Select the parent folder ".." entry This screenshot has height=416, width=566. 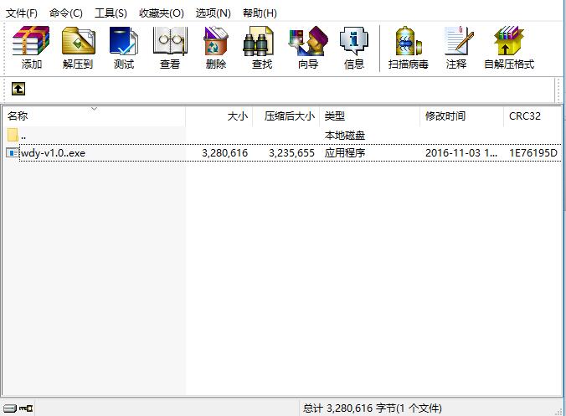click(23, 136)
